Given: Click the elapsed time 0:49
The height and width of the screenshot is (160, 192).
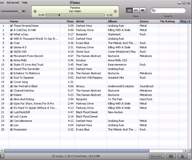Looking at the screenshot, I should coord(41,15).
